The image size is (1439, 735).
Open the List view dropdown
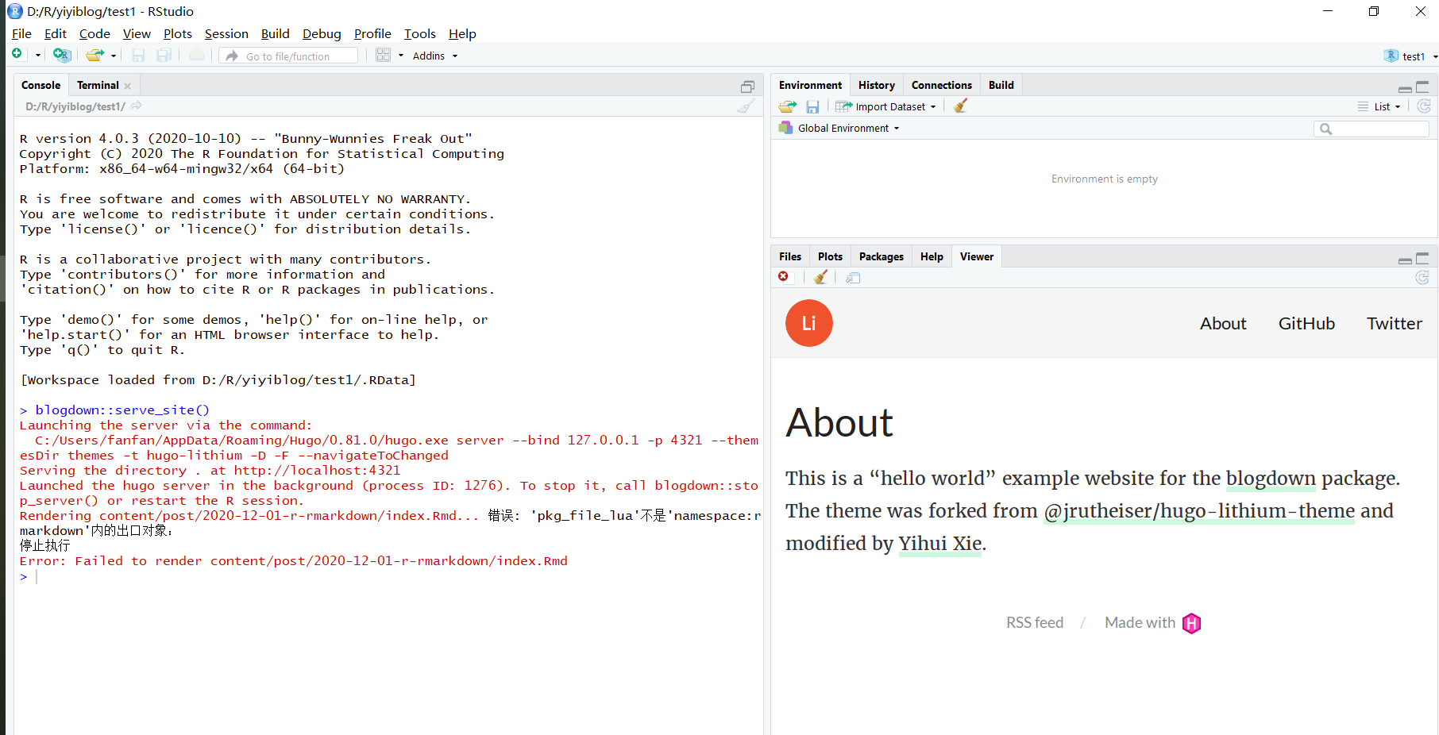pos(1379,106)
